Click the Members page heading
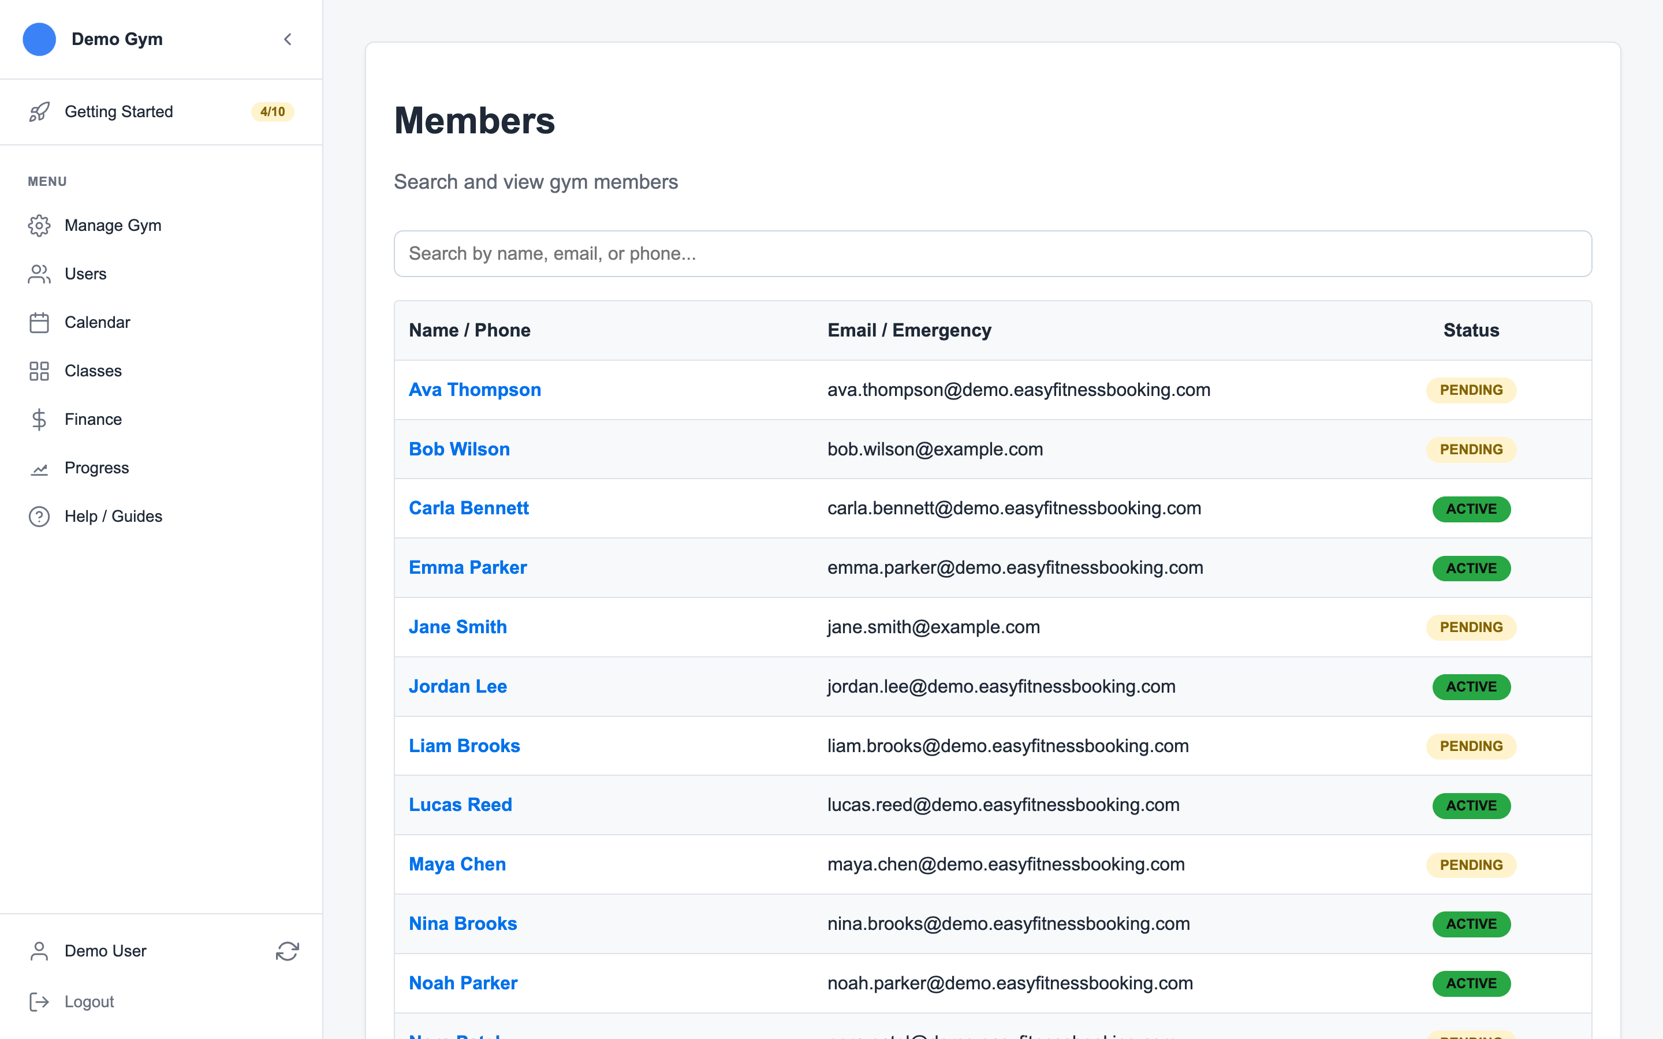This screenshot has width=1663, height=1039. [x=474, y=121]
